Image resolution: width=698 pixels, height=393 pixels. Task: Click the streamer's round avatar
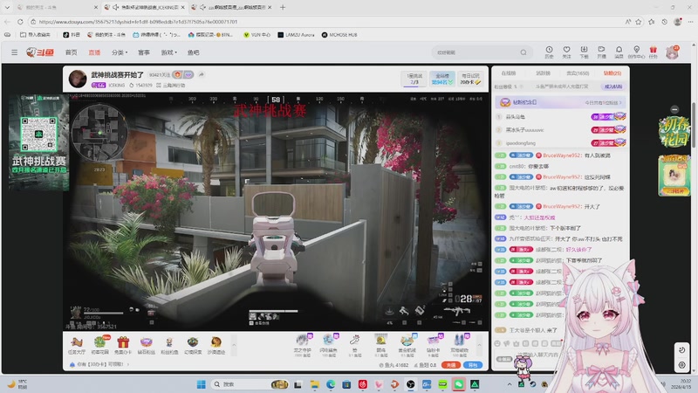click(x=78, y=79)
